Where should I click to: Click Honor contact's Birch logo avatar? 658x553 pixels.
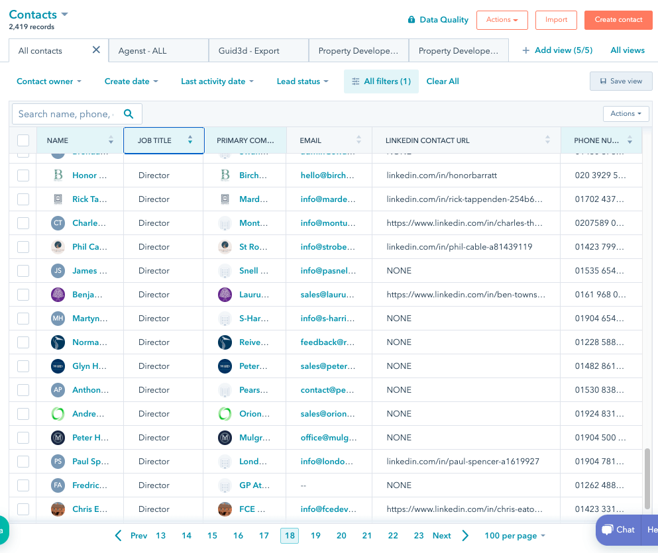(58, 176)
